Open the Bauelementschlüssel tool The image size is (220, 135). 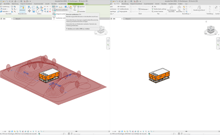pyautogui.click(x=199, y=9)
